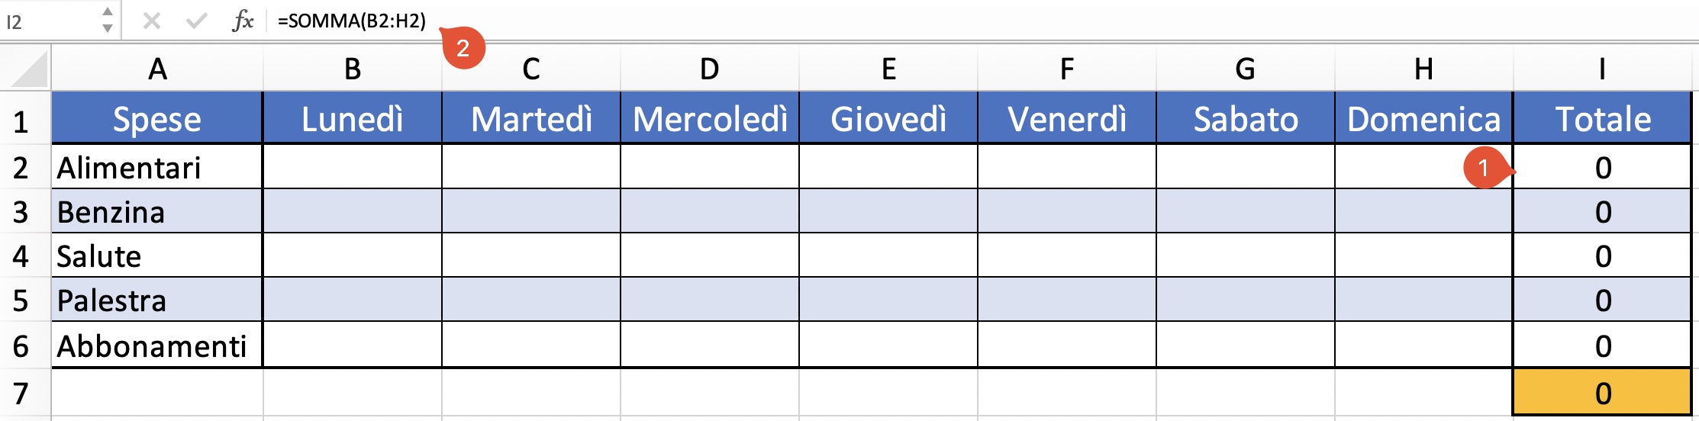Viewport: 1699px width, 421px height.
Task: Select column I header
Action: [x=1602, y=69]
